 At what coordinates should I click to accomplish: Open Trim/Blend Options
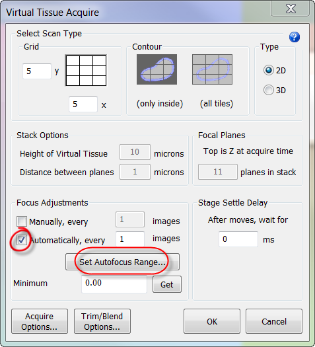(x=102, y=321)
